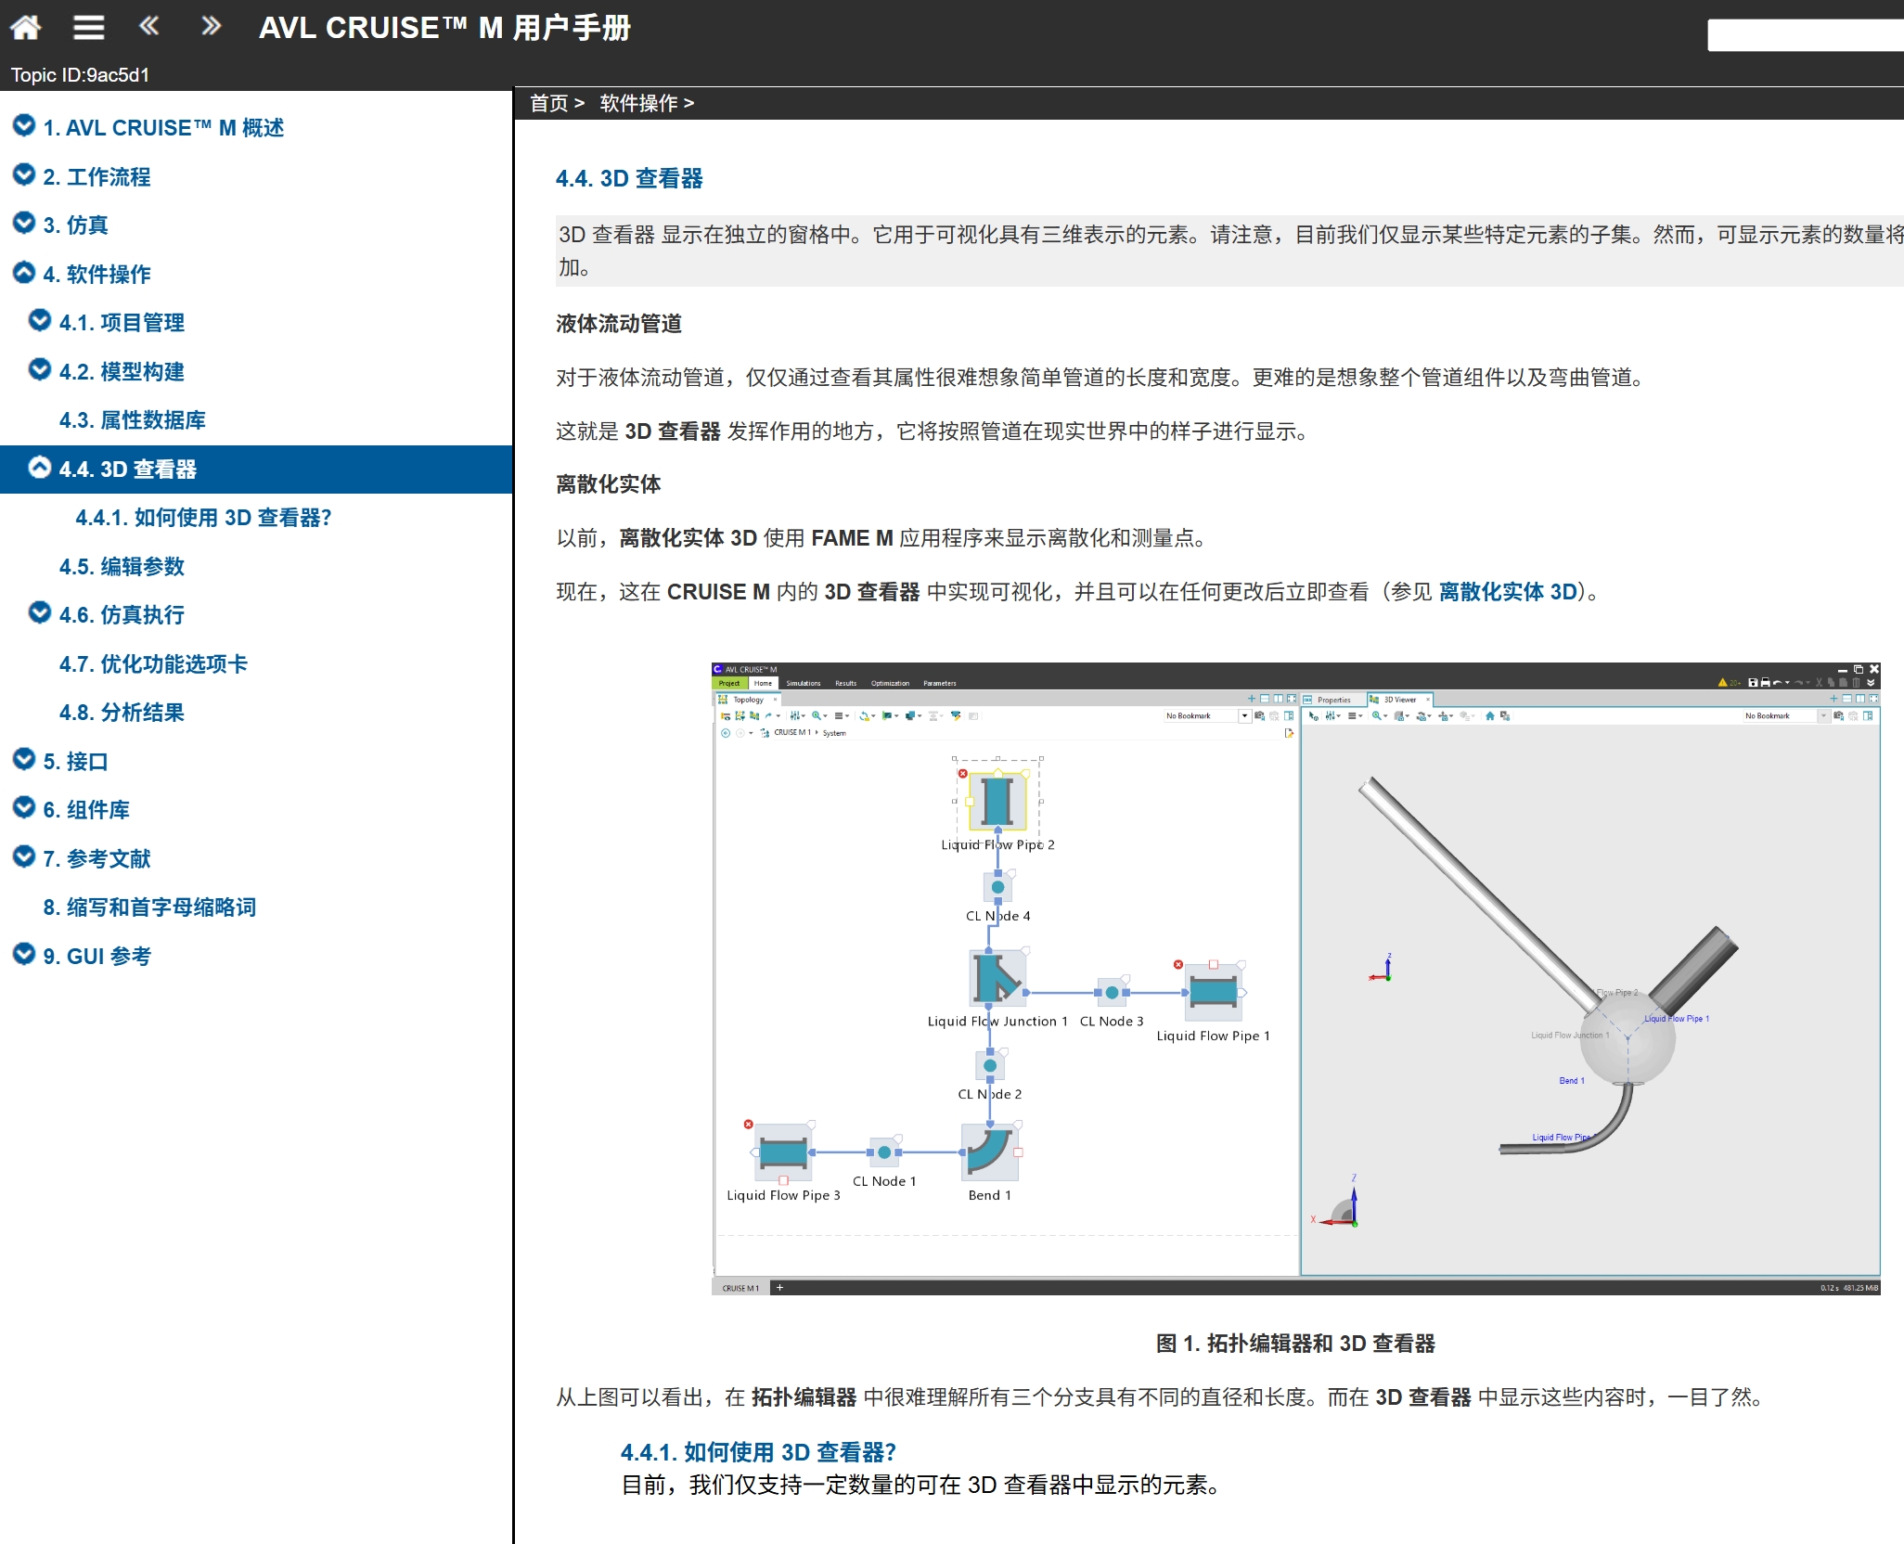Click 1. AVL CRUISE™ M 概述 sidebar link

point(163,128)
